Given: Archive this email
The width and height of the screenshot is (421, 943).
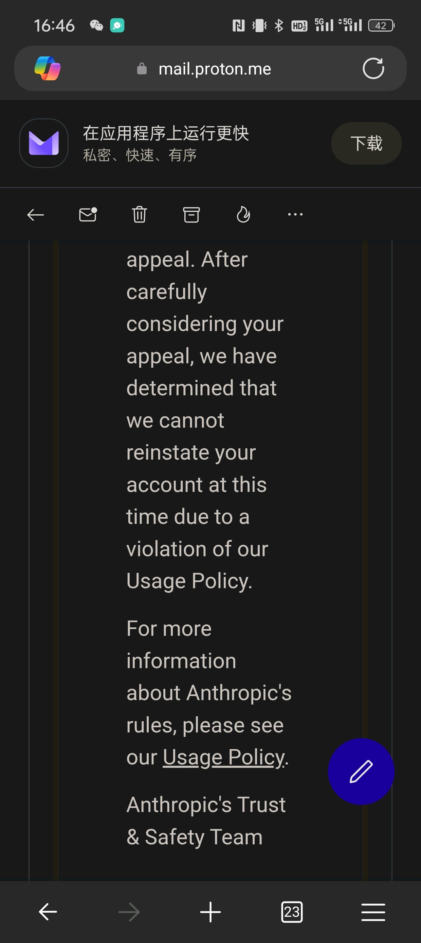Looking at the screenshot, I should click(x=191, y=215).
